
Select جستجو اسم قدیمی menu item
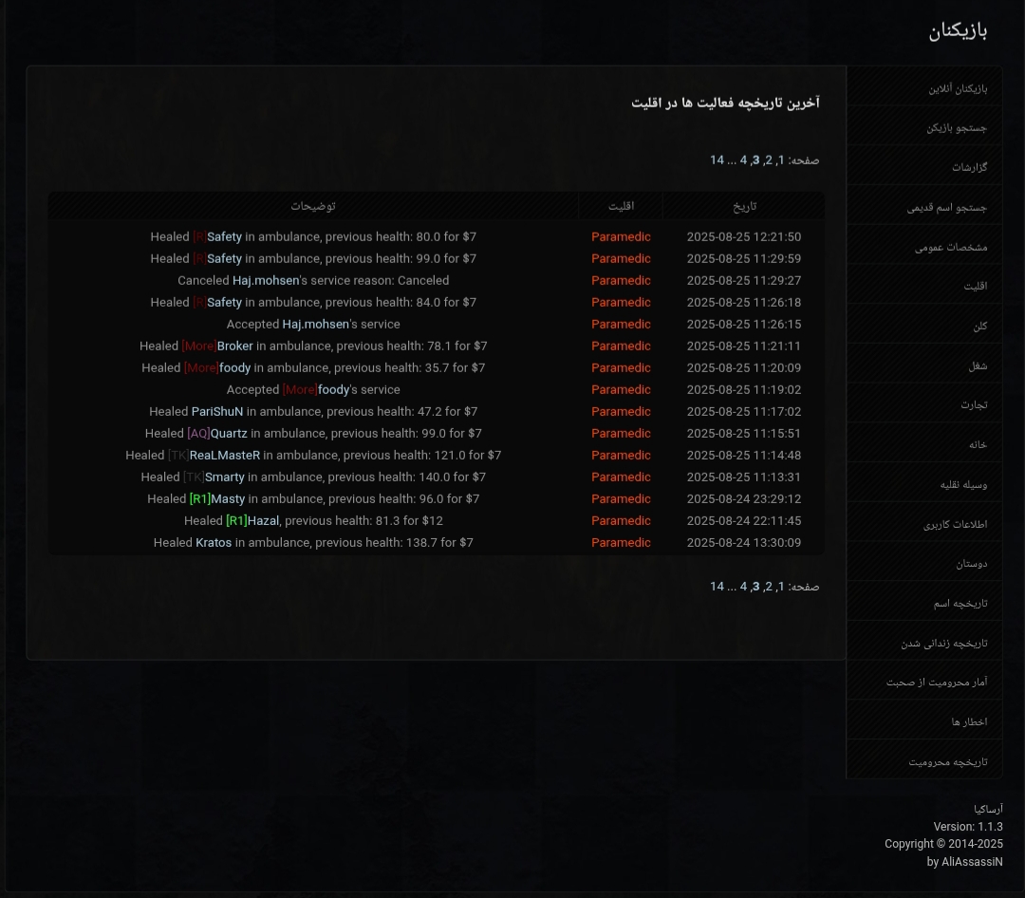coord(924,207)
